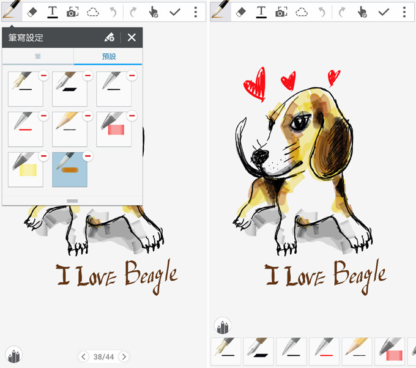Open more options menu in left toolbar
Image resolution: width=416 pixels, height=368 pixels.
196,12
